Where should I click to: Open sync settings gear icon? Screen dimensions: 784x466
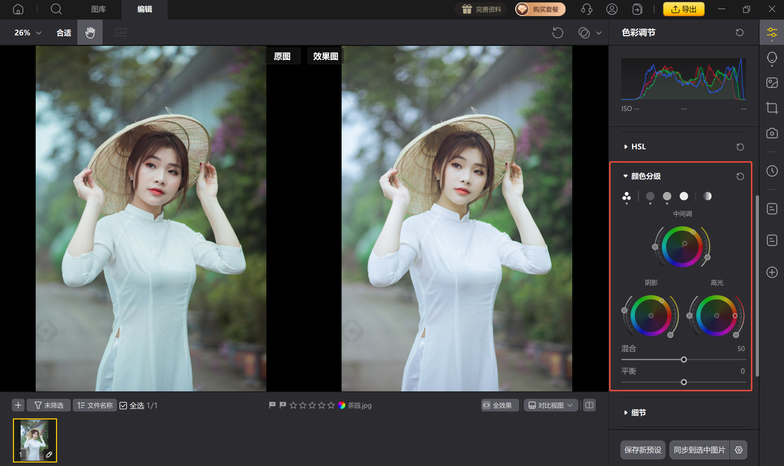[x=739, y=450]
